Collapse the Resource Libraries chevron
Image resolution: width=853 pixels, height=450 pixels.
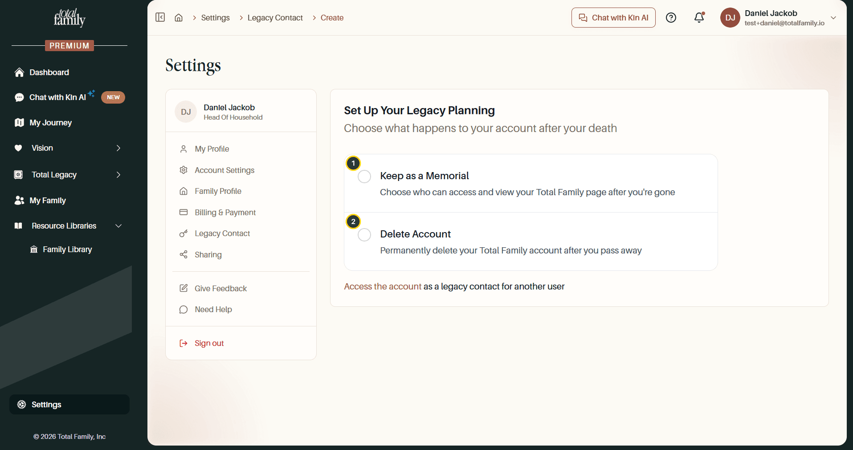118,226
